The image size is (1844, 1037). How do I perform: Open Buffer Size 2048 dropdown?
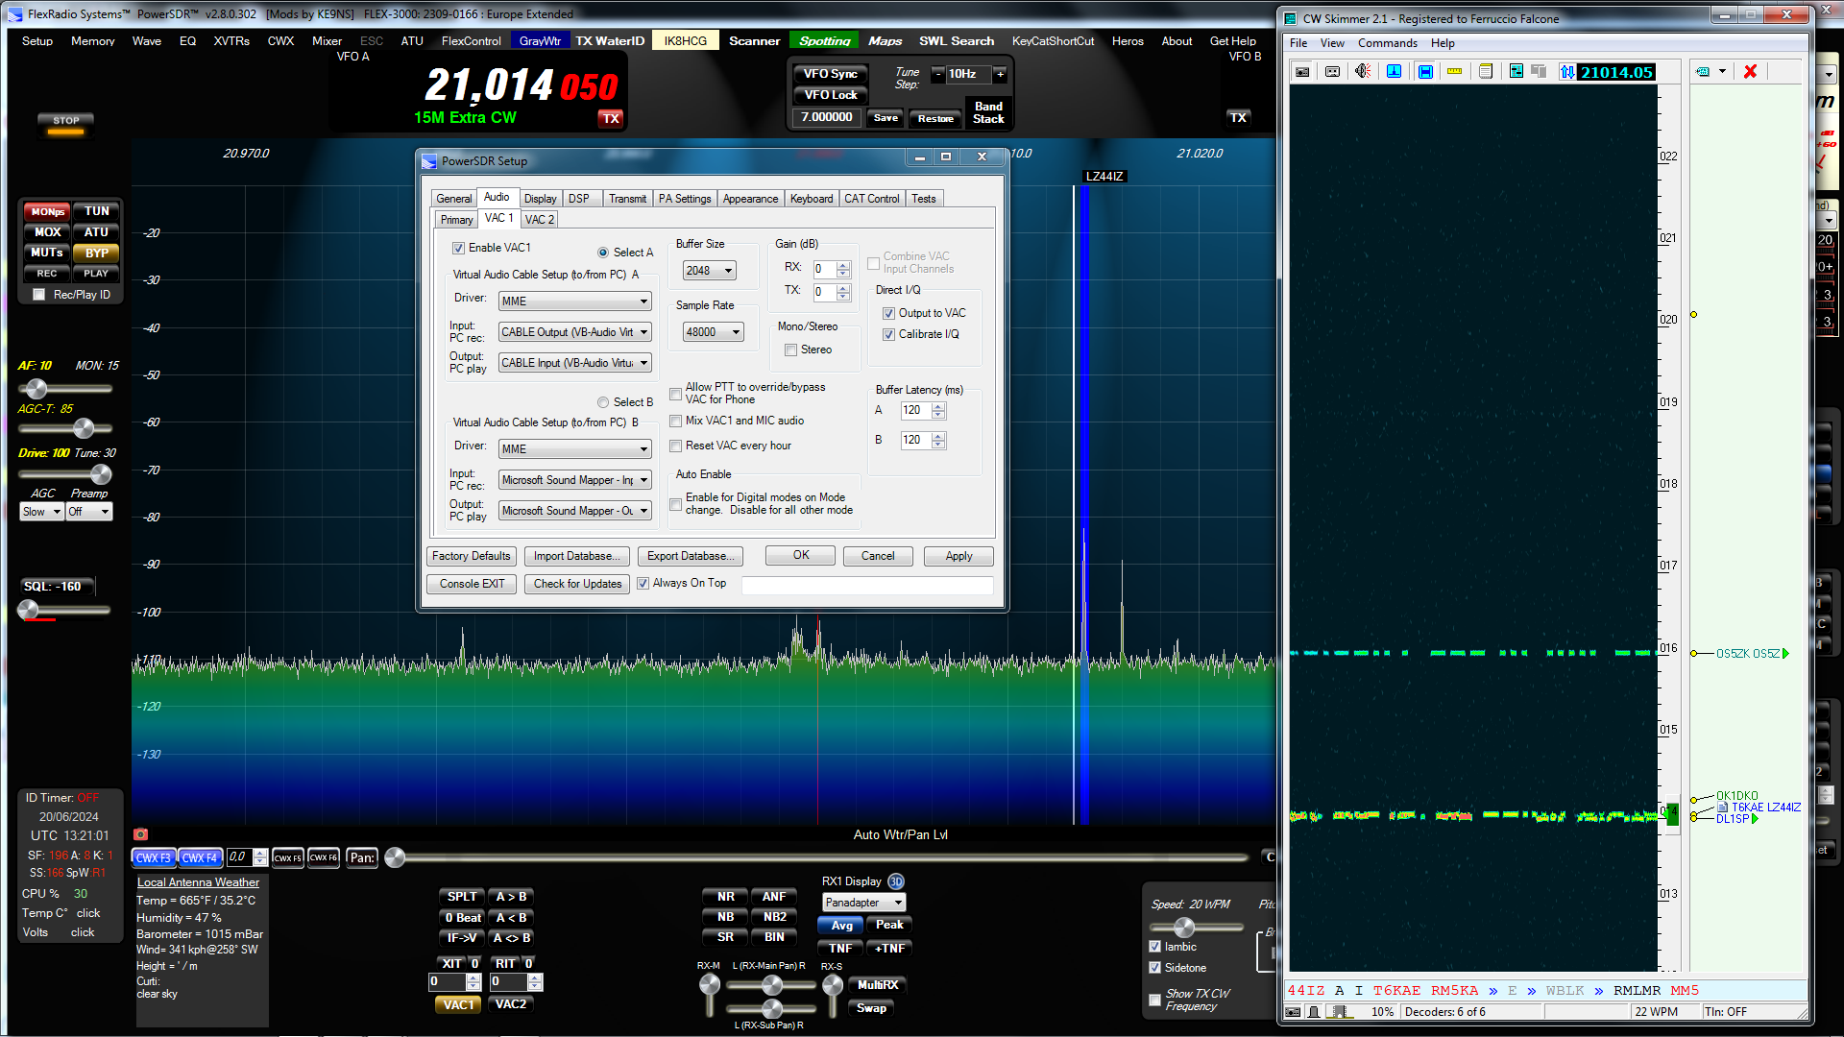(710, 271)
